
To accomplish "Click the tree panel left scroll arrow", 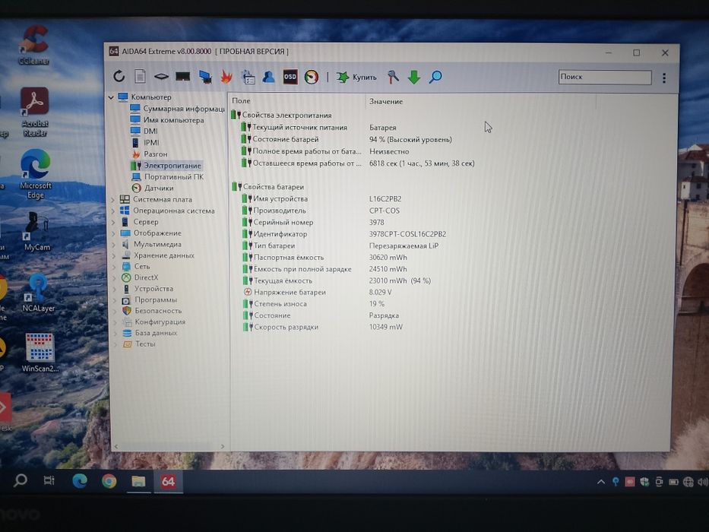I will (116, 446).
